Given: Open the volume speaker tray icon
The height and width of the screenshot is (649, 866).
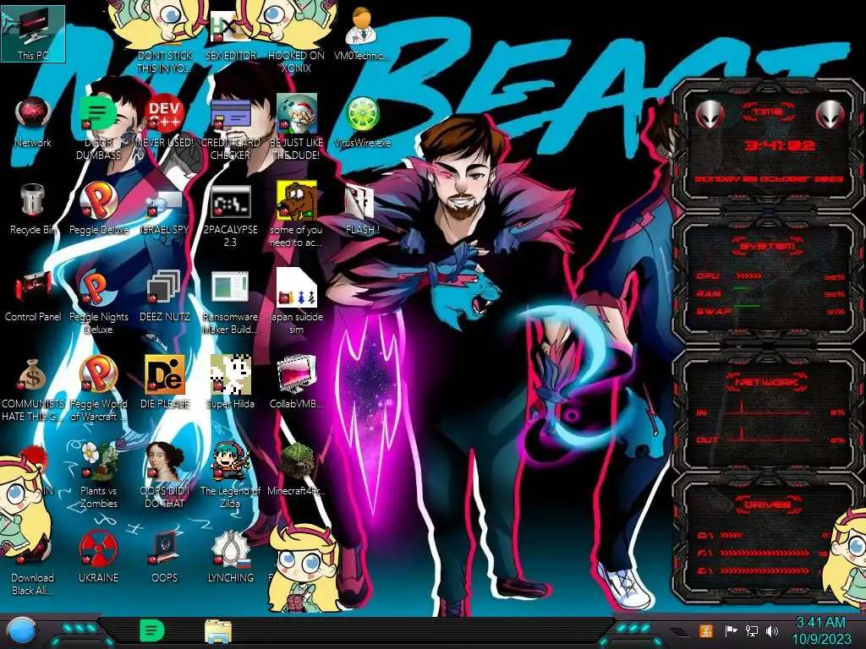Looking at the screenshot, I should 772,630.
